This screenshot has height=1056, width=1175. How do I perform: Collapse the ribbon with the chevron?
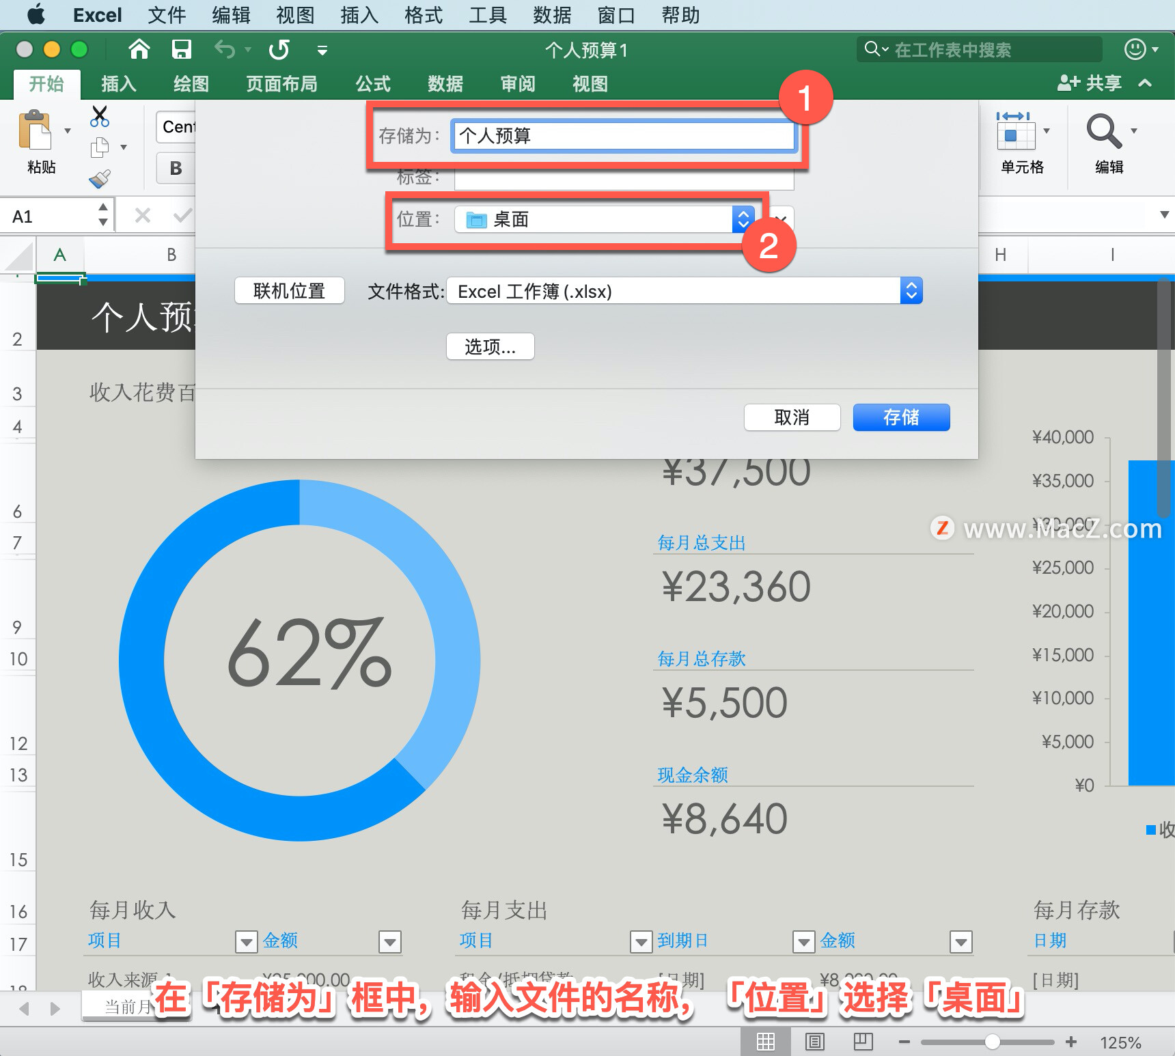pyautogui.click(x=1145, y=83)
